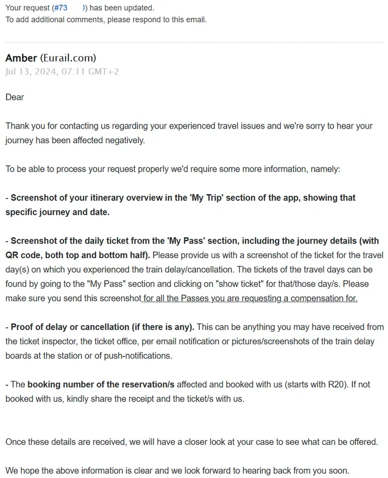The height and width of the screenshot is (478, 388).
Task: Click the sender name "Amber"
Action: click(21, 58)
